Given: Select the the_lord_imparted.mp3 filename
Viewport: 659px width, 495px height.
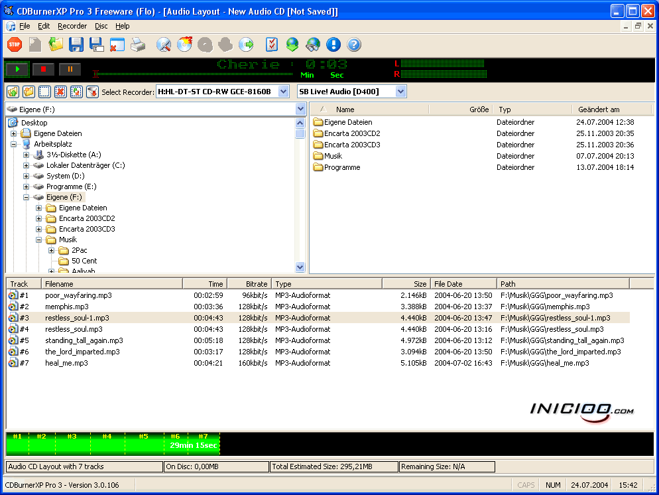Looking at the screenshot, I should point(82,352).
